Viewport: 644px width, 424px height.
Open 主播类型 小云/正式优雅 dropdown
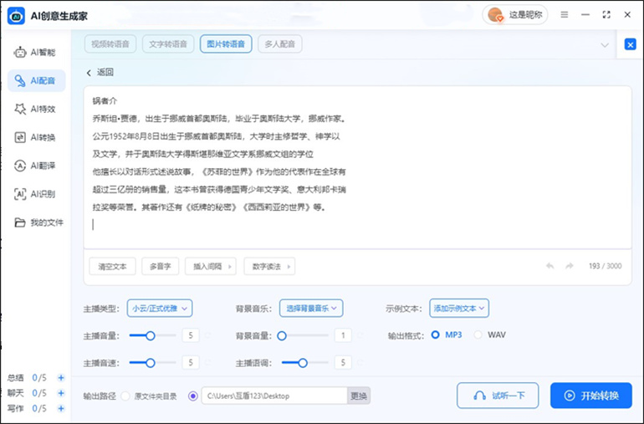(x=160, y=308)
